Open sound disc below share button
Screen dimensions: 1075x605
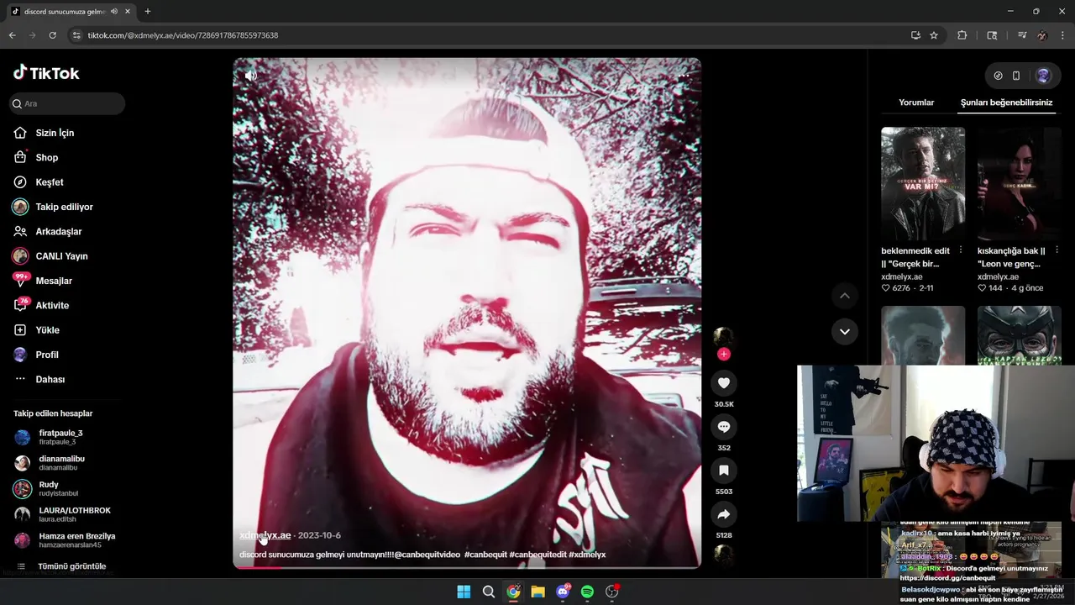[x=724, y=555]
